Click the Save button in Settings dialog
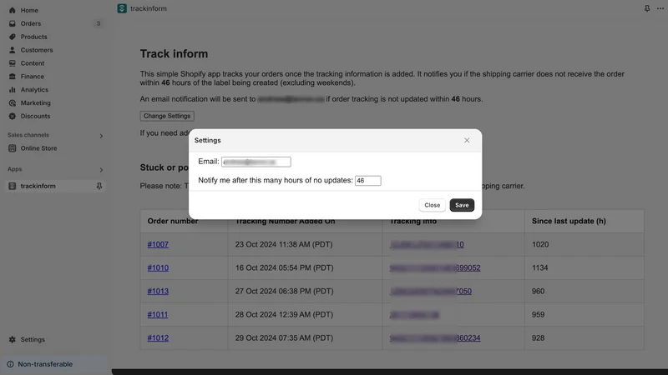 tap(462, 205)
